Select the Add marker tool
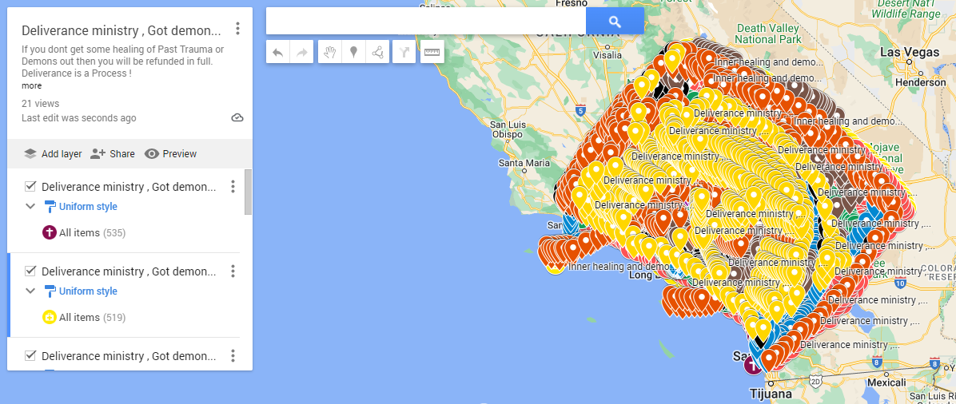This screenshot has height=404, width=956. pyautogui.click(x=353, y=53)
